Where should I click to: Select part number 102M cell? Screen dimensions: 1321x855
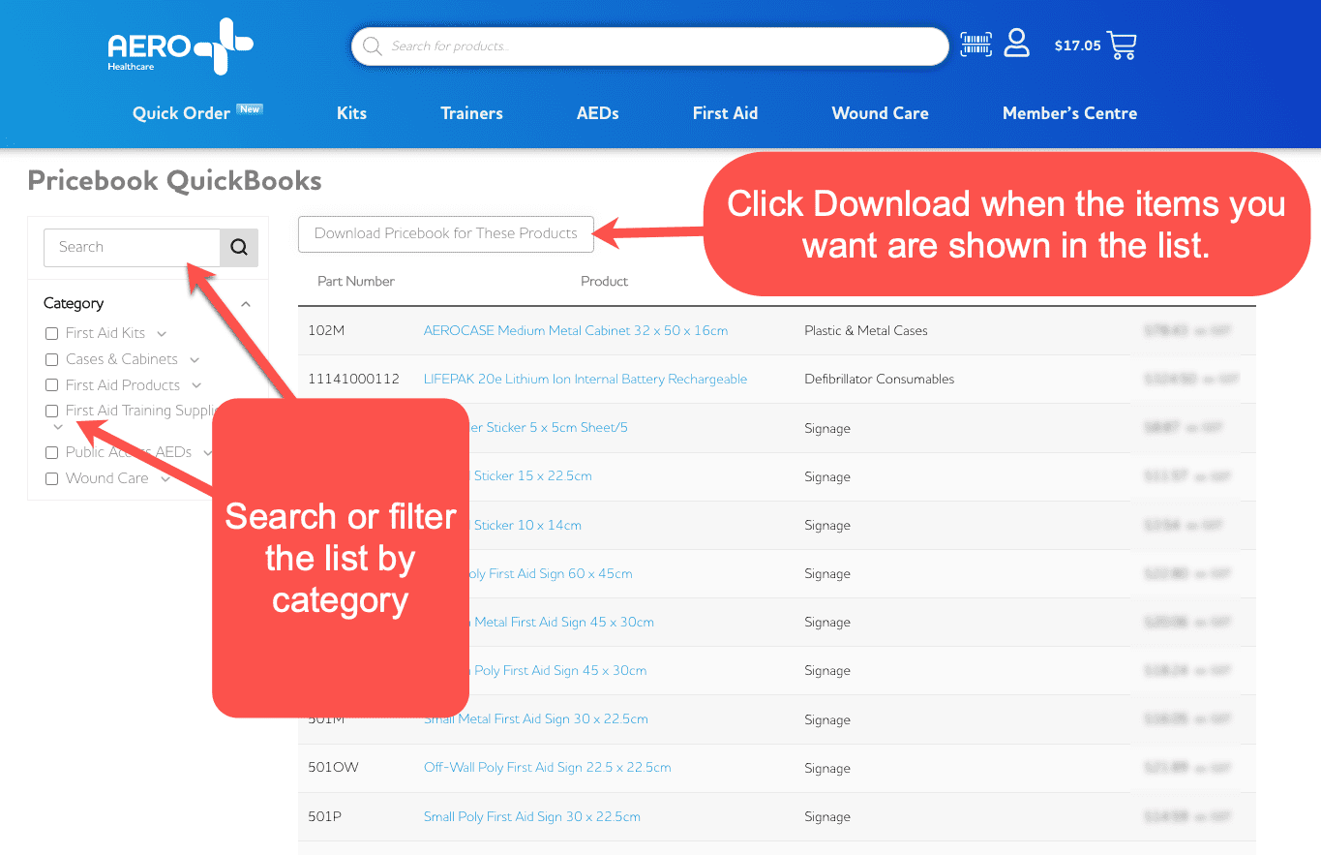coord(326,330)
